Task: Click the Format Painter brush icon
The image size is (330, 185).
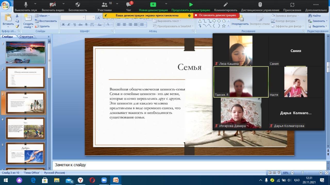Action: [17, 26]
